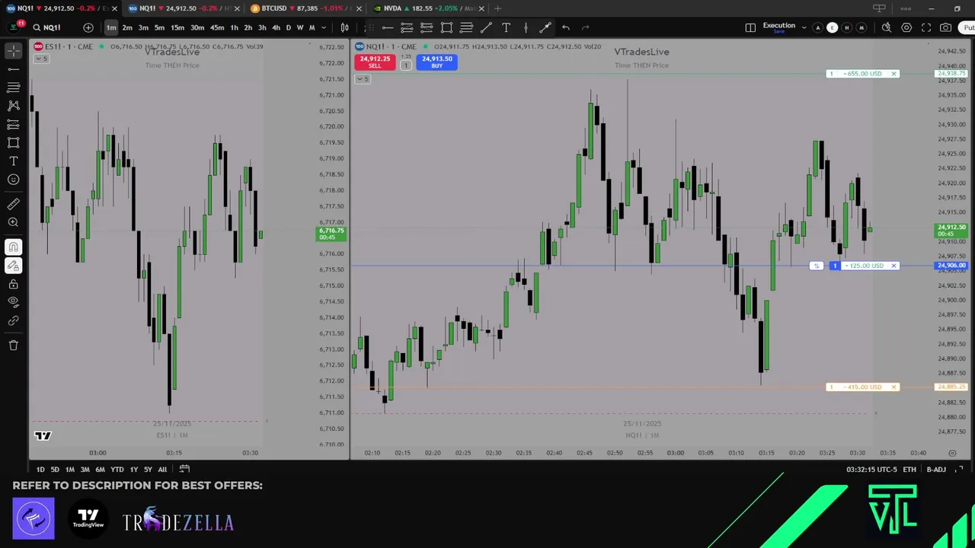975x548 pixels.
Task: Switch to the M layout button
Action: (861, 27)
